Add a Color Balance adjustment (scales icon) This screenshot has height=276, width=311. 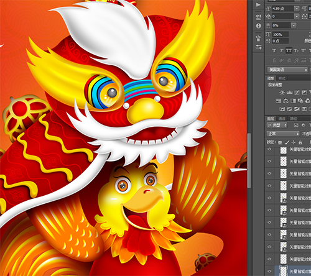[285, 101]
